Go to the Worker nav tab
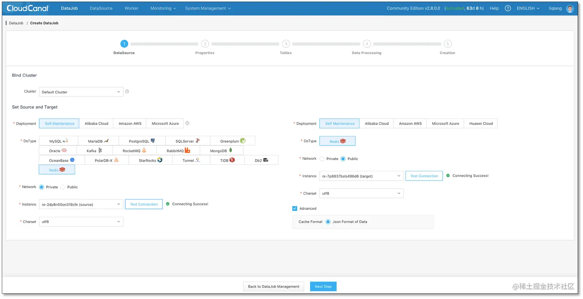The image size is (583, 299). 131,8
